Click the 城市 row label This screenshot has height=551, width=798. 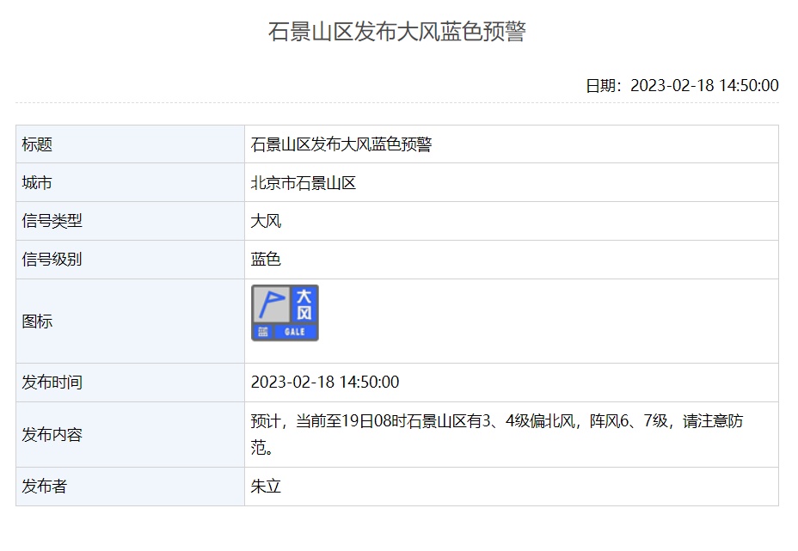[37, 183]
